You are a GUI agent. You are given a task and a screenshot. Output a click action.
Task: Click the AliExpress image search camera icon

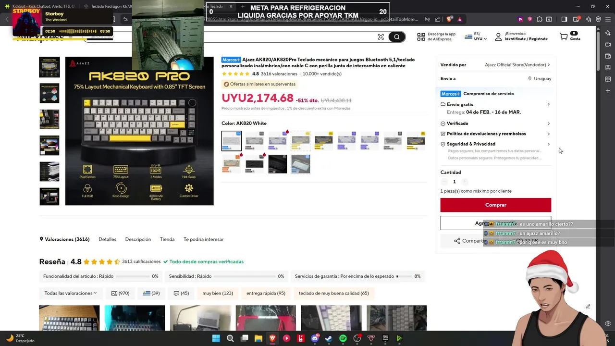click(381, 37)
